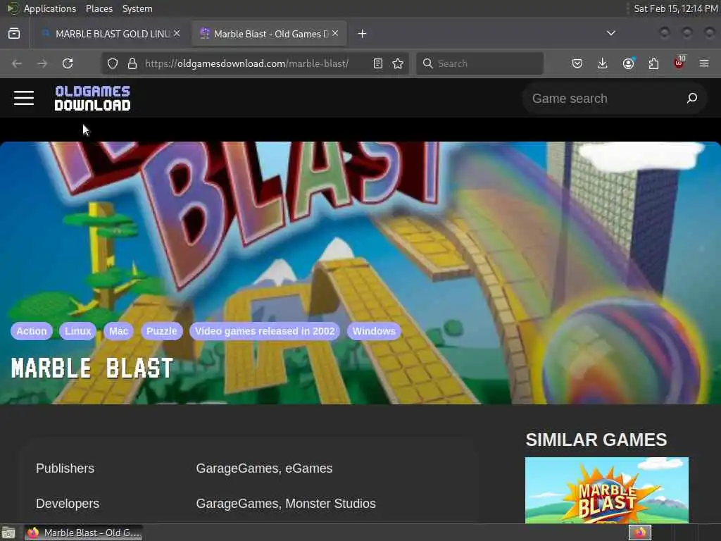The height and width of the screenshot is (541, 721).
Task: Open the Firefox account icon
Action: point(629,63)
